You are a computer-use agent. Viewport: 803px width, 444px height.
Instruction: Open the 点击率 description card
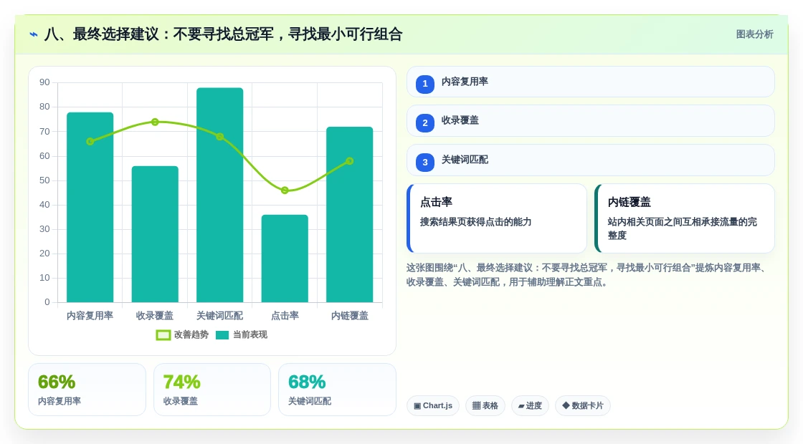click(x=497, y=218)
